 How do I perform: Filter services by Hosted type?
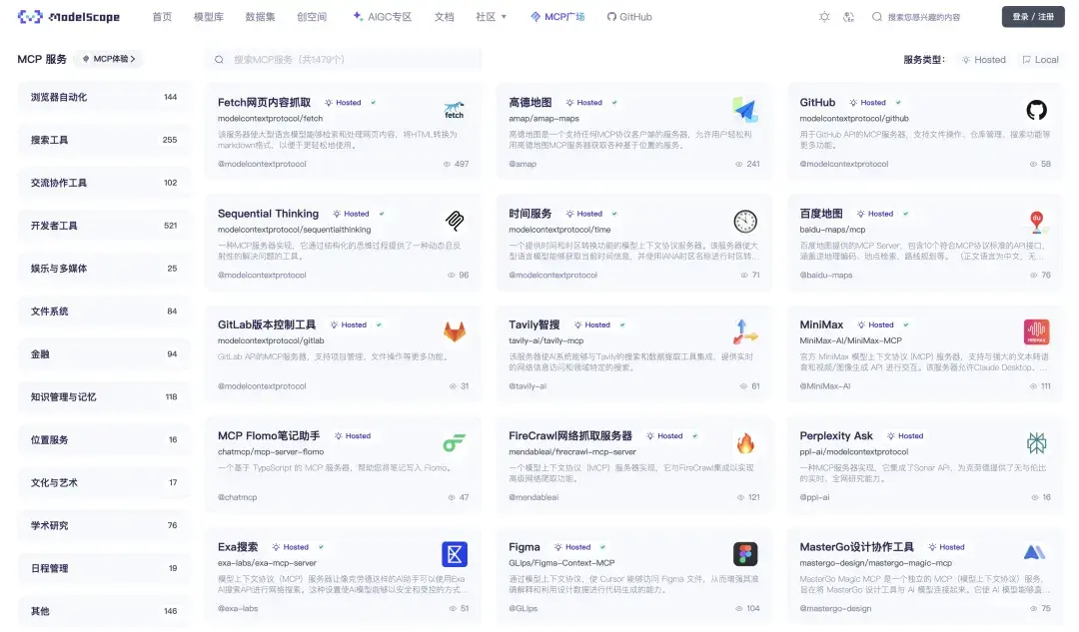tap(984, 60)
